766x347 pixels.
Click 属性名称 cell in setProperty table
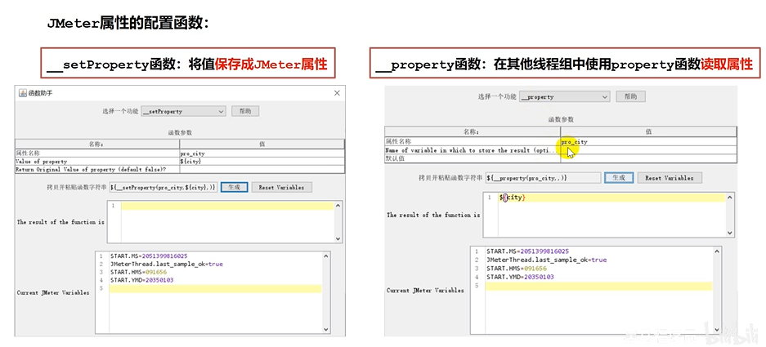[98, 153]
